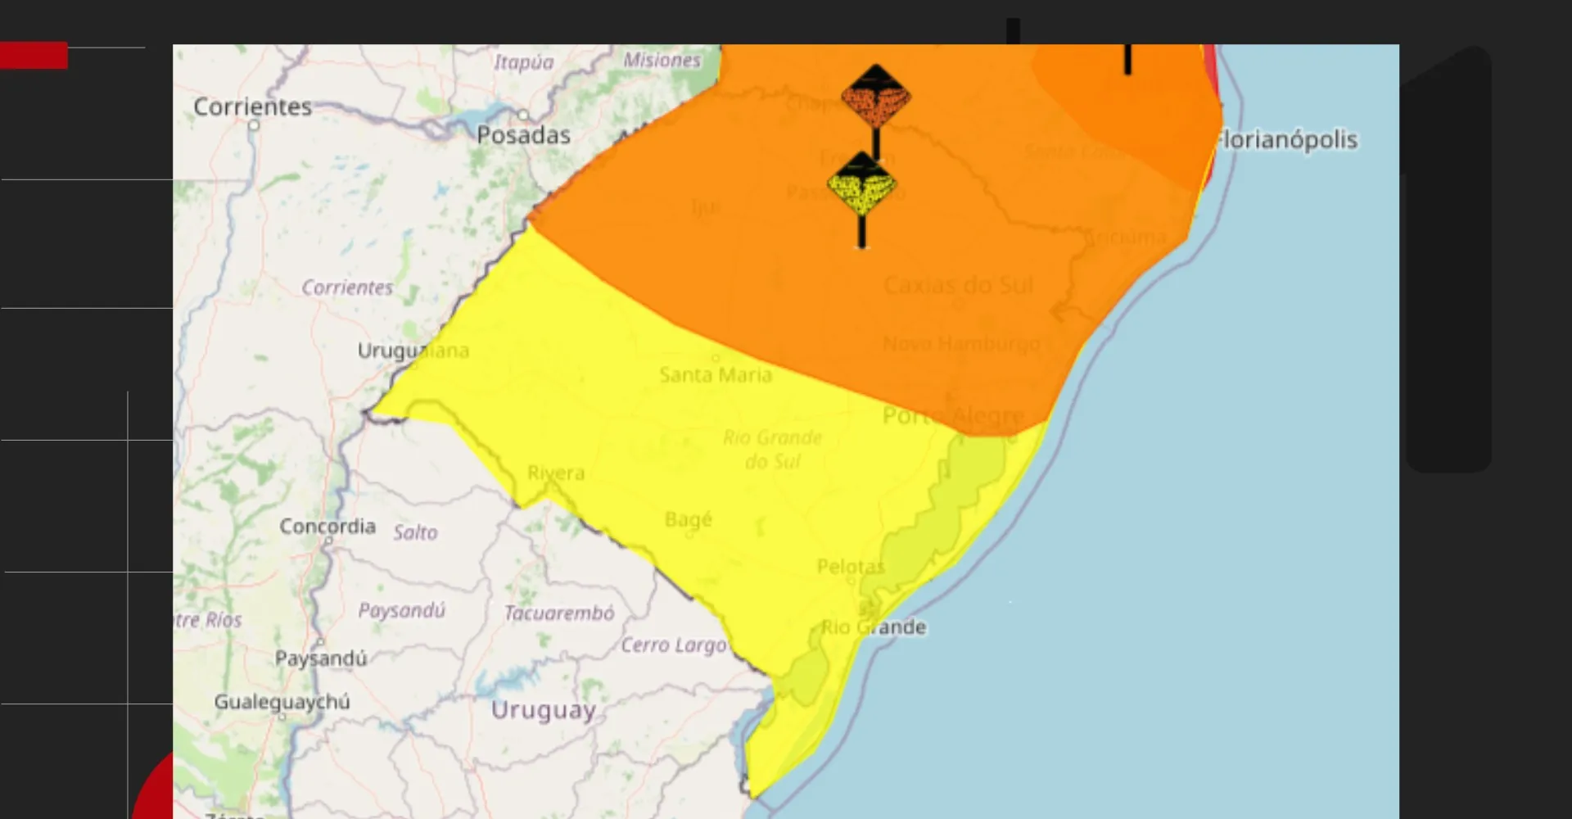
Task: Select the Gualeguaychú city label
Action: [282, 702]
